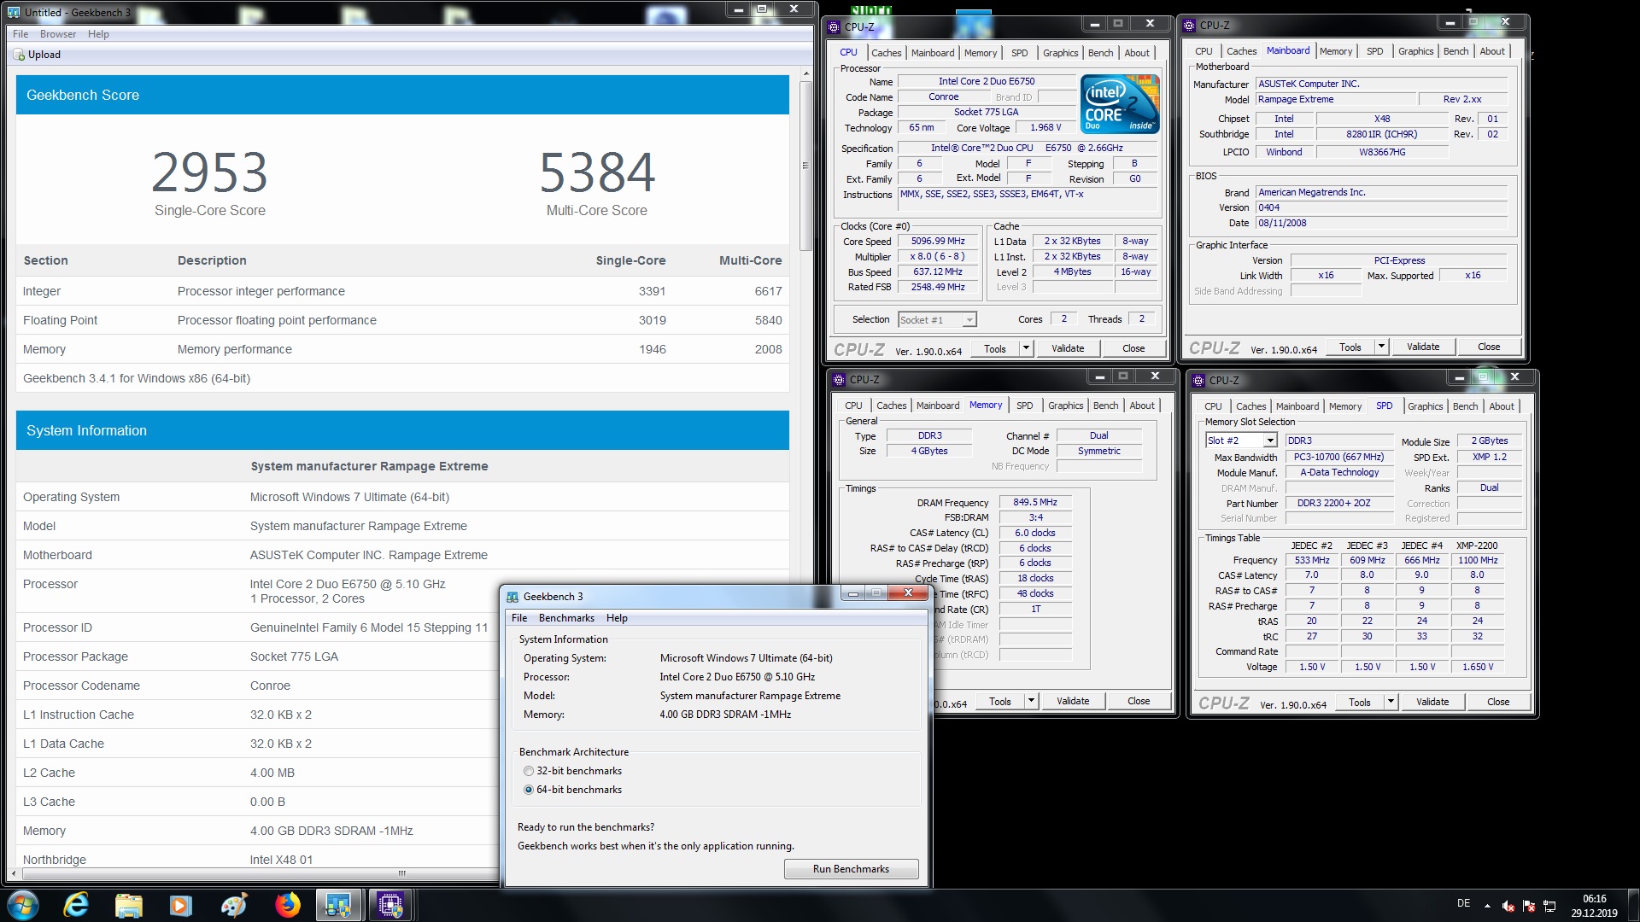Screen dimensions: 1640x922
Task: Open Help menu in the Geekbench 3 dialog
Action: (617, 618)
